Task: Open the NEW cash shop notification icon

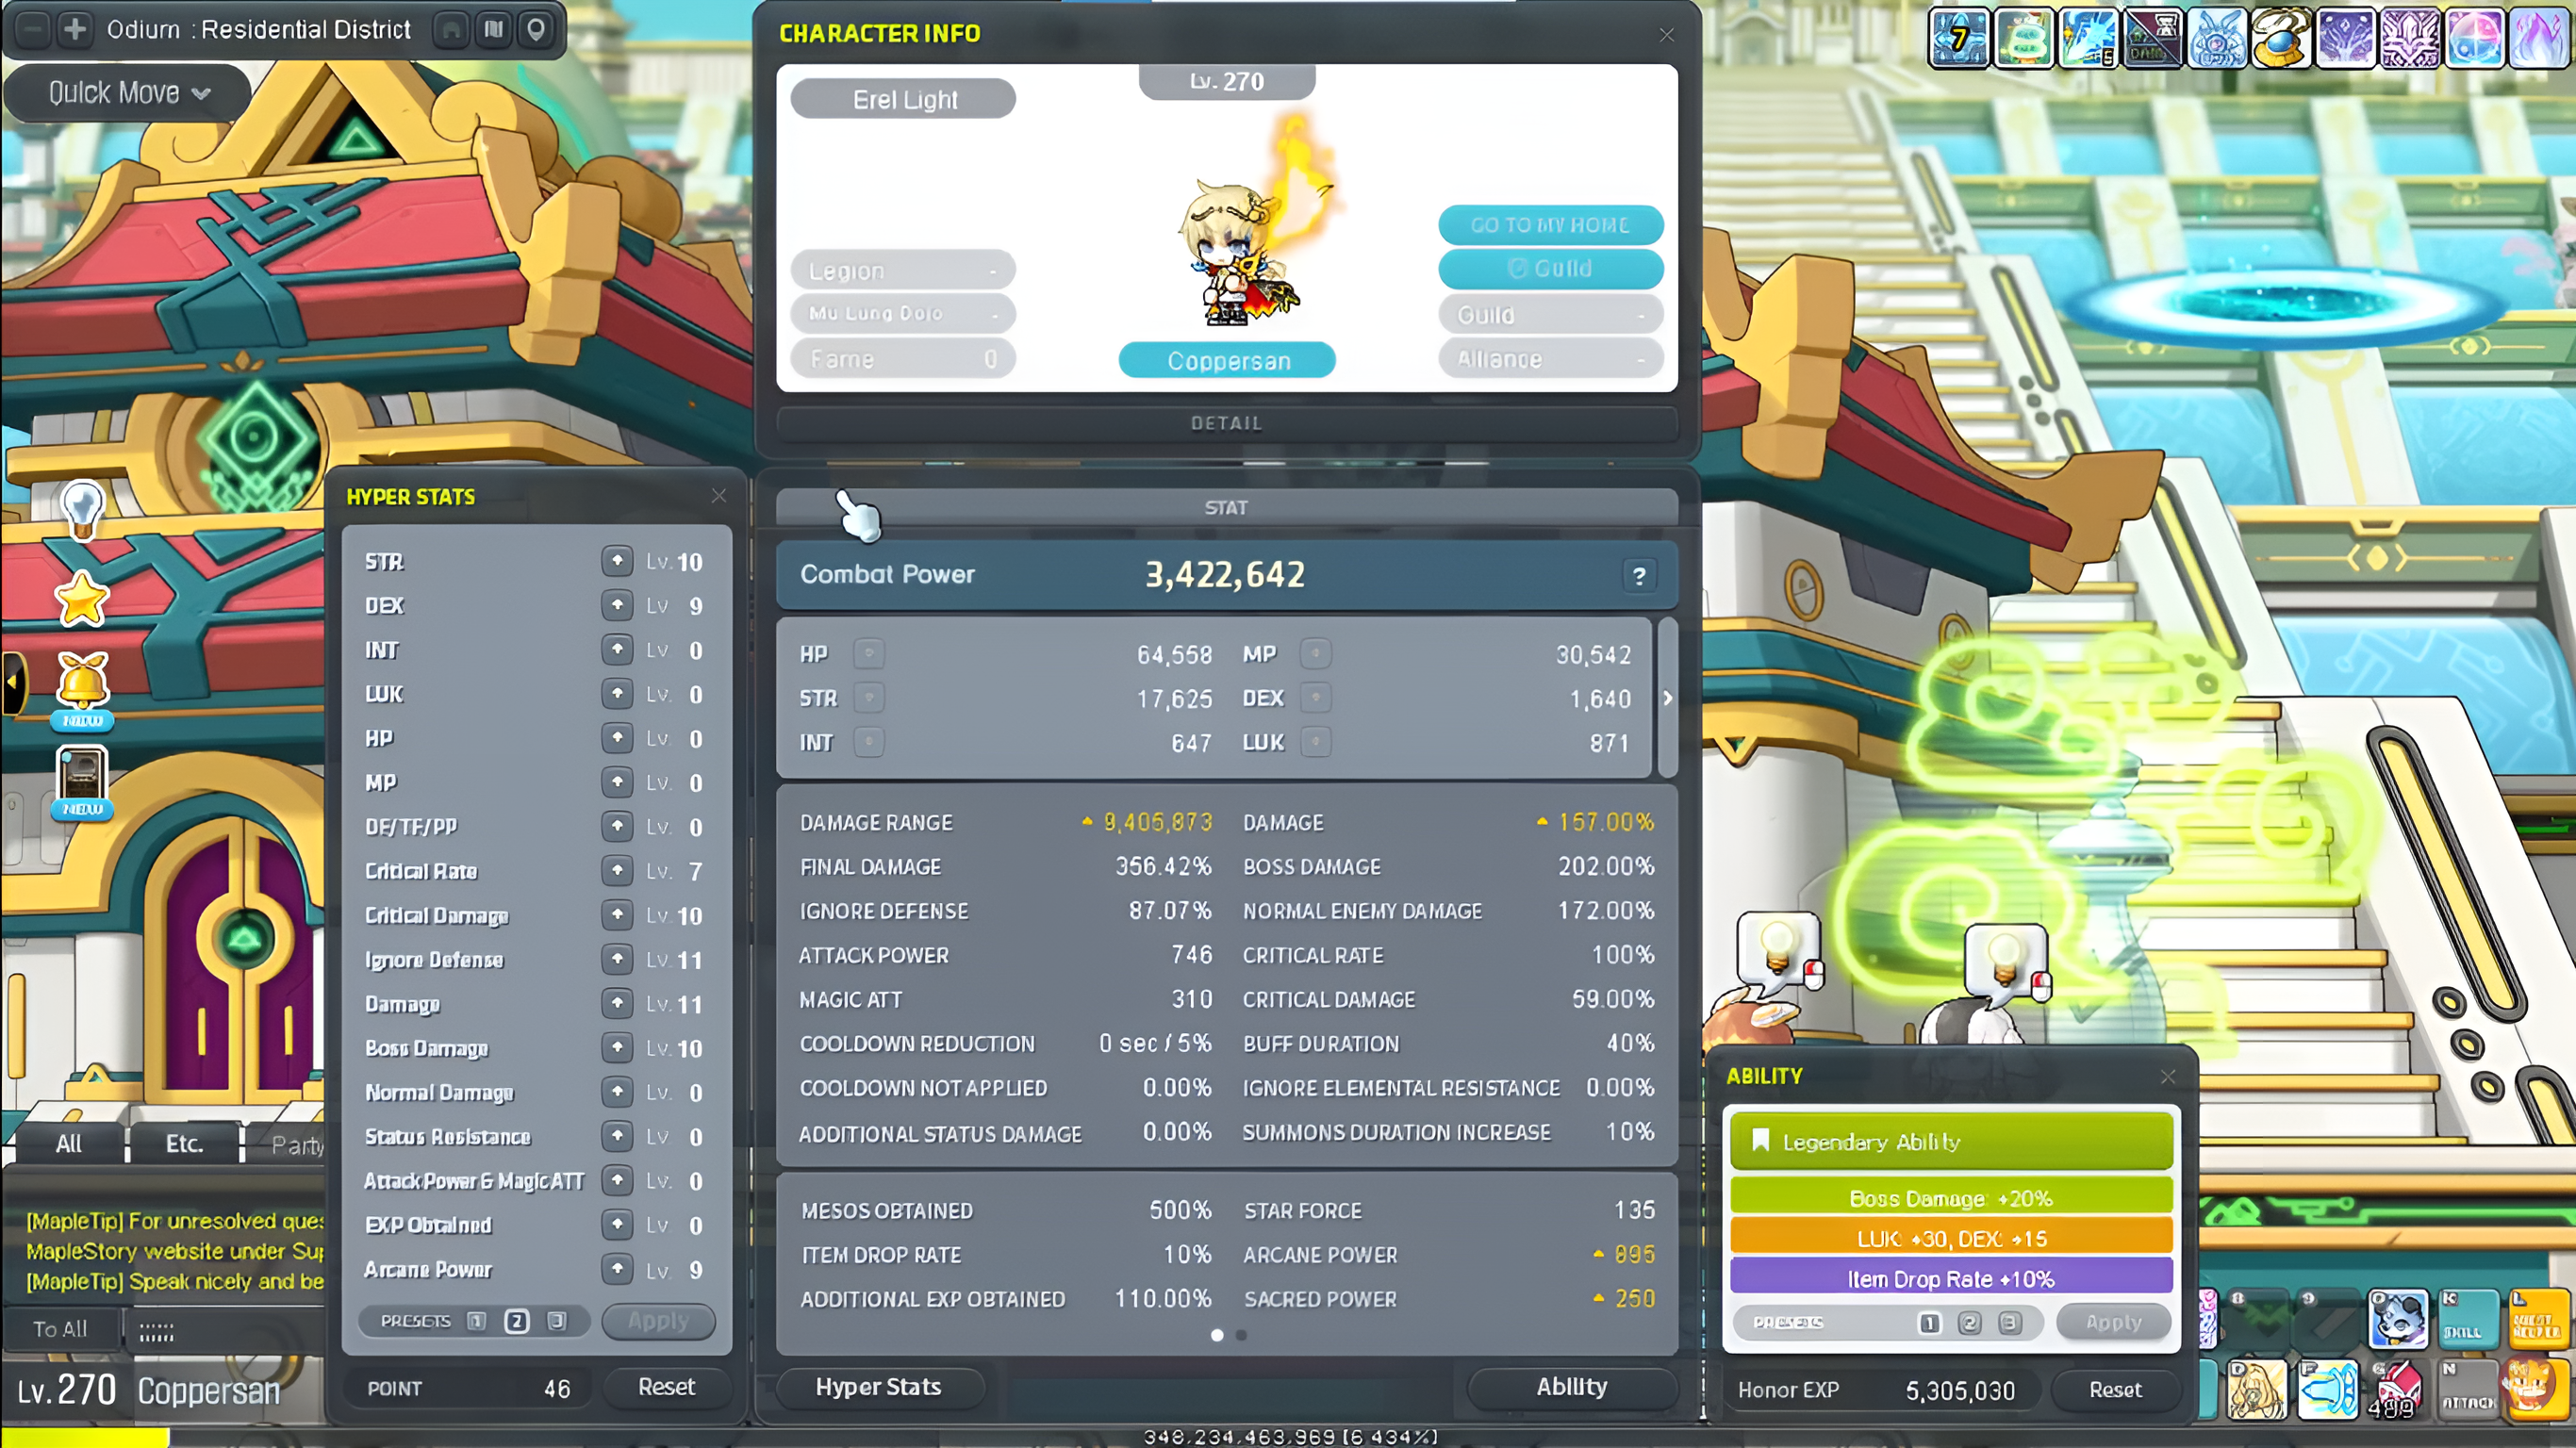Action: pos(82,782)
